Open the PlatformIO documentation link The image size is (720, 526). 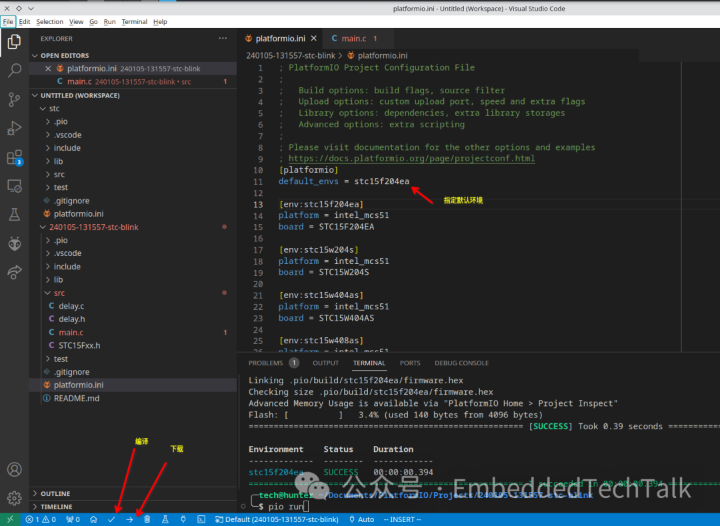[411, 158]
